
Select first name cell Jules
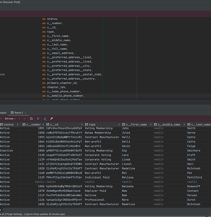coord(126,133)
